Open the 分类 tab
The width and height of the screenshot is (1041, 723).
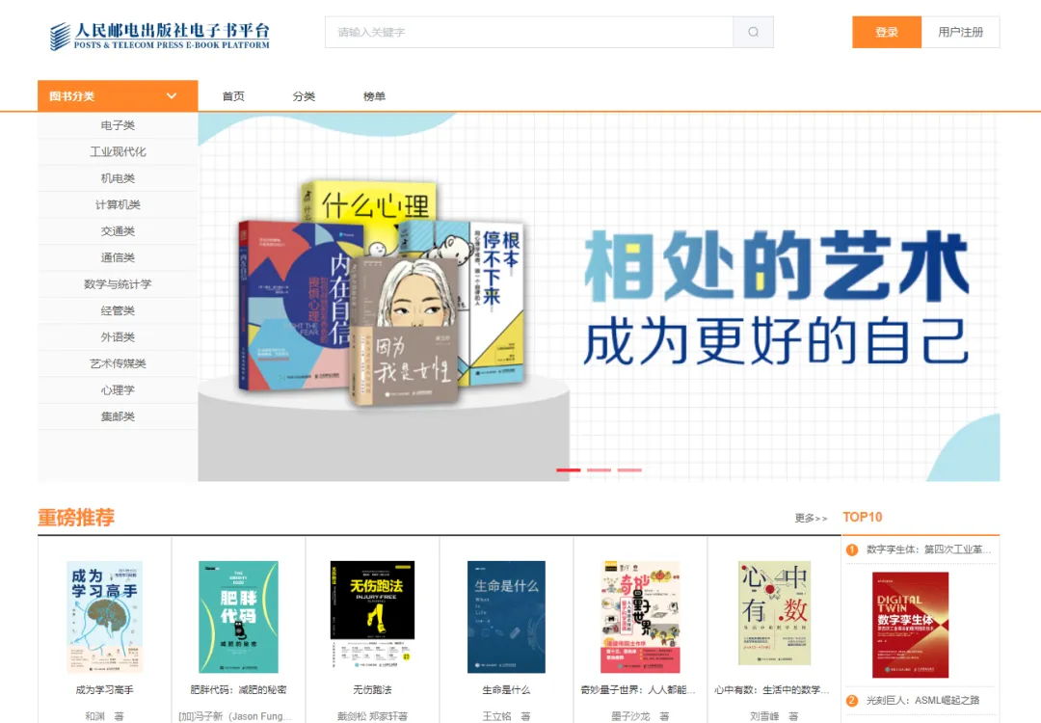click(x=304, y=96)
